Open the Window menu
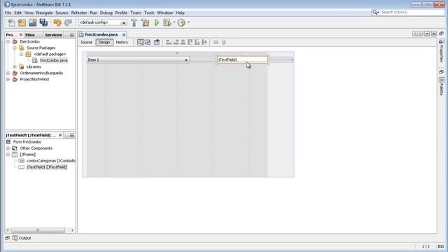The height and width of the screenshot is (252, 448). pyautogui.click(x=165, y=13)
